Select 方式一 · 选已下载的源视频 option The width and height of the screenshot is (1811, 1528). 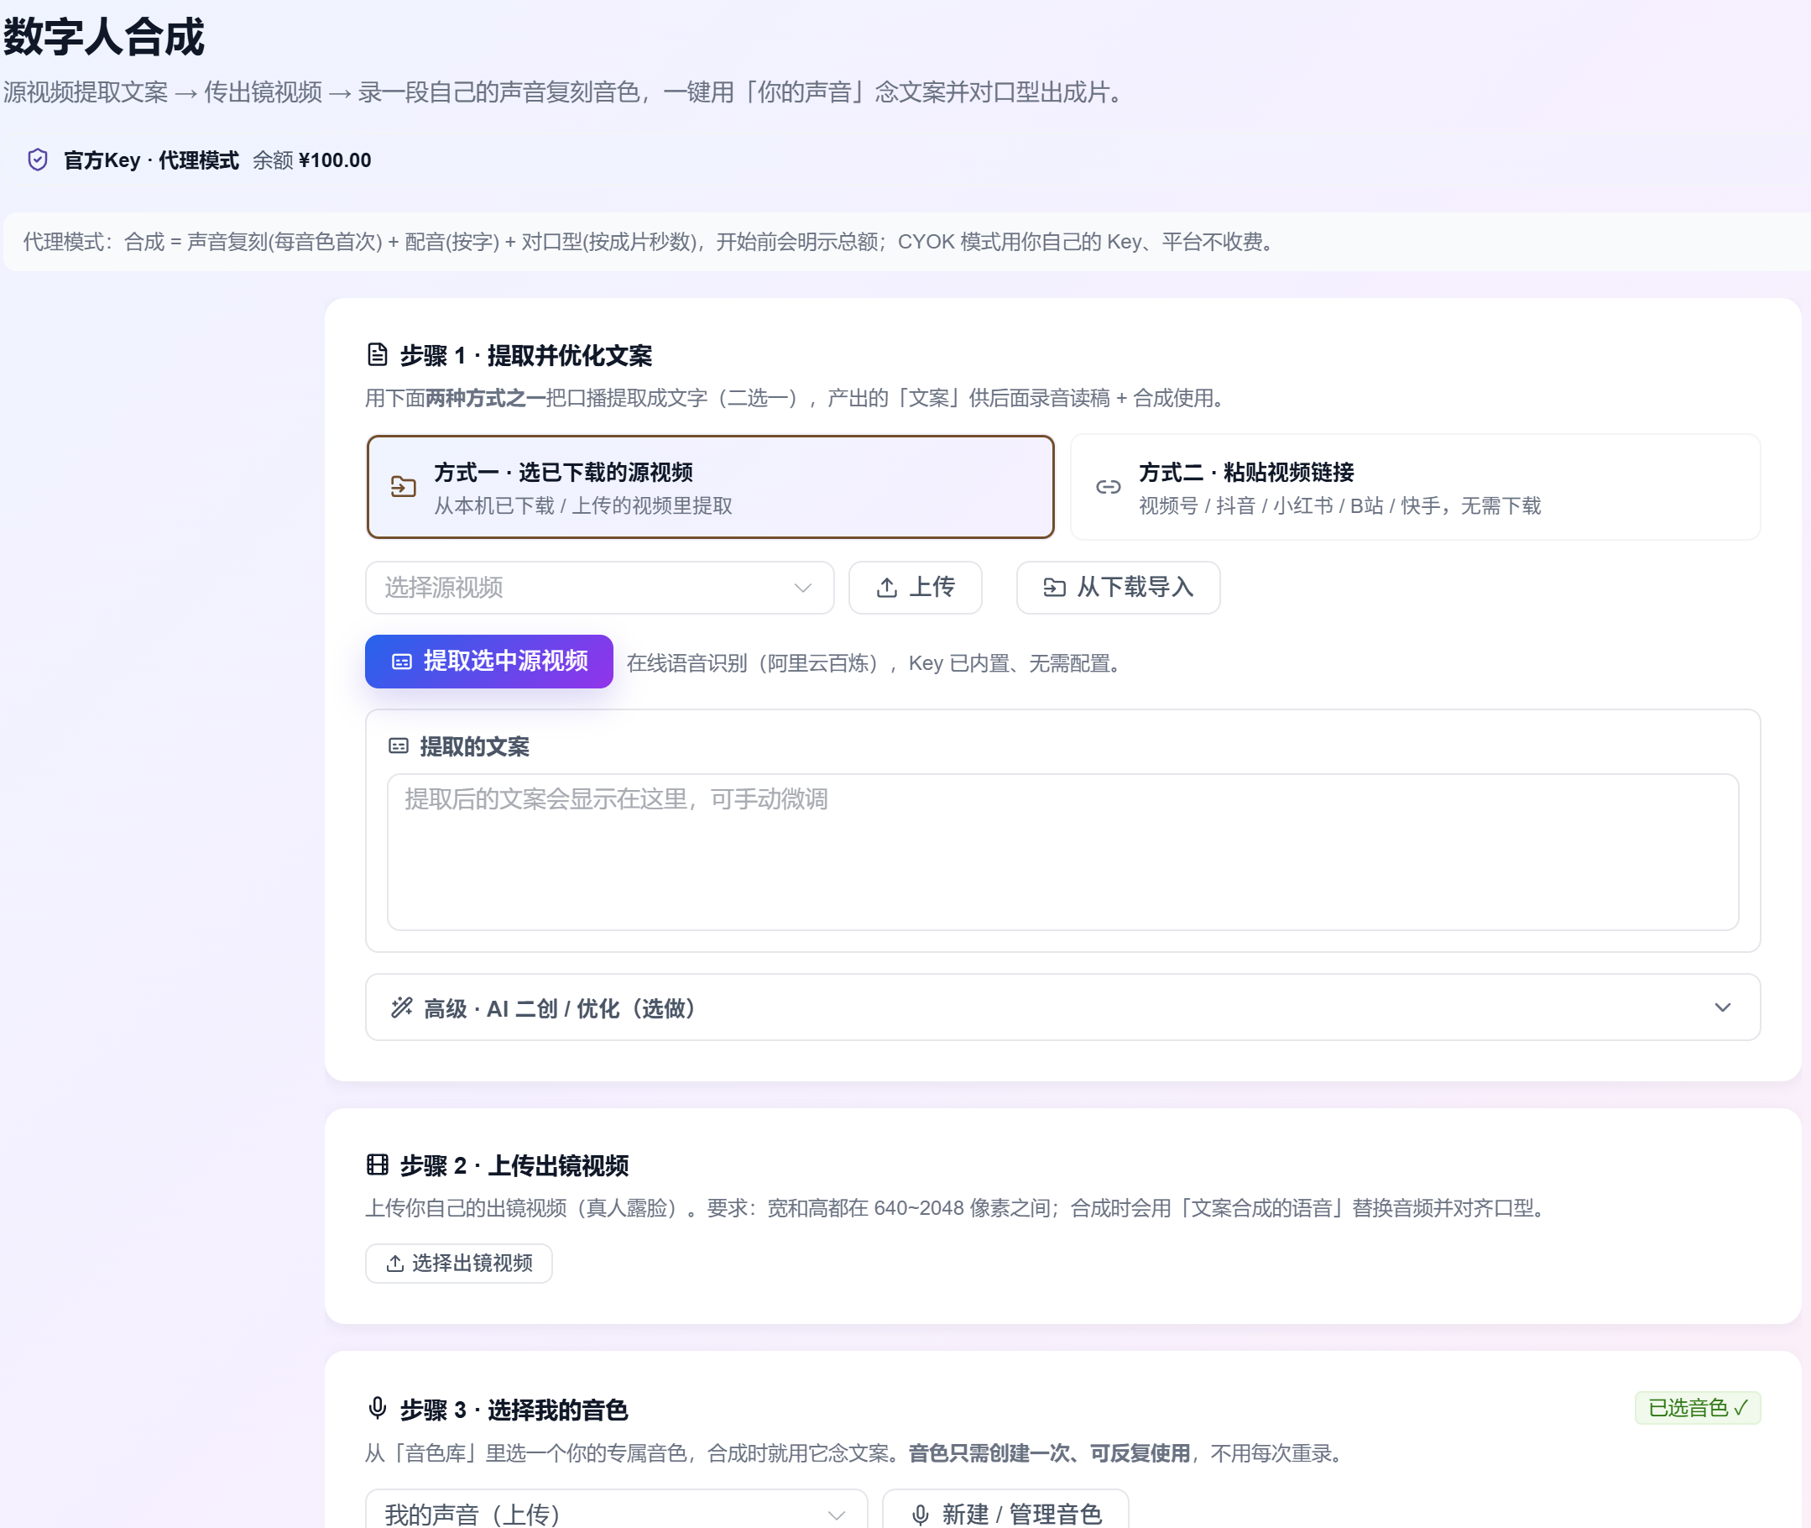coord(710,487)
